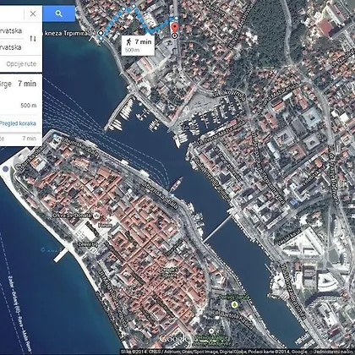Select the 7 min 500 m route result
355x355 pixels.
click(x=21, y=95)
